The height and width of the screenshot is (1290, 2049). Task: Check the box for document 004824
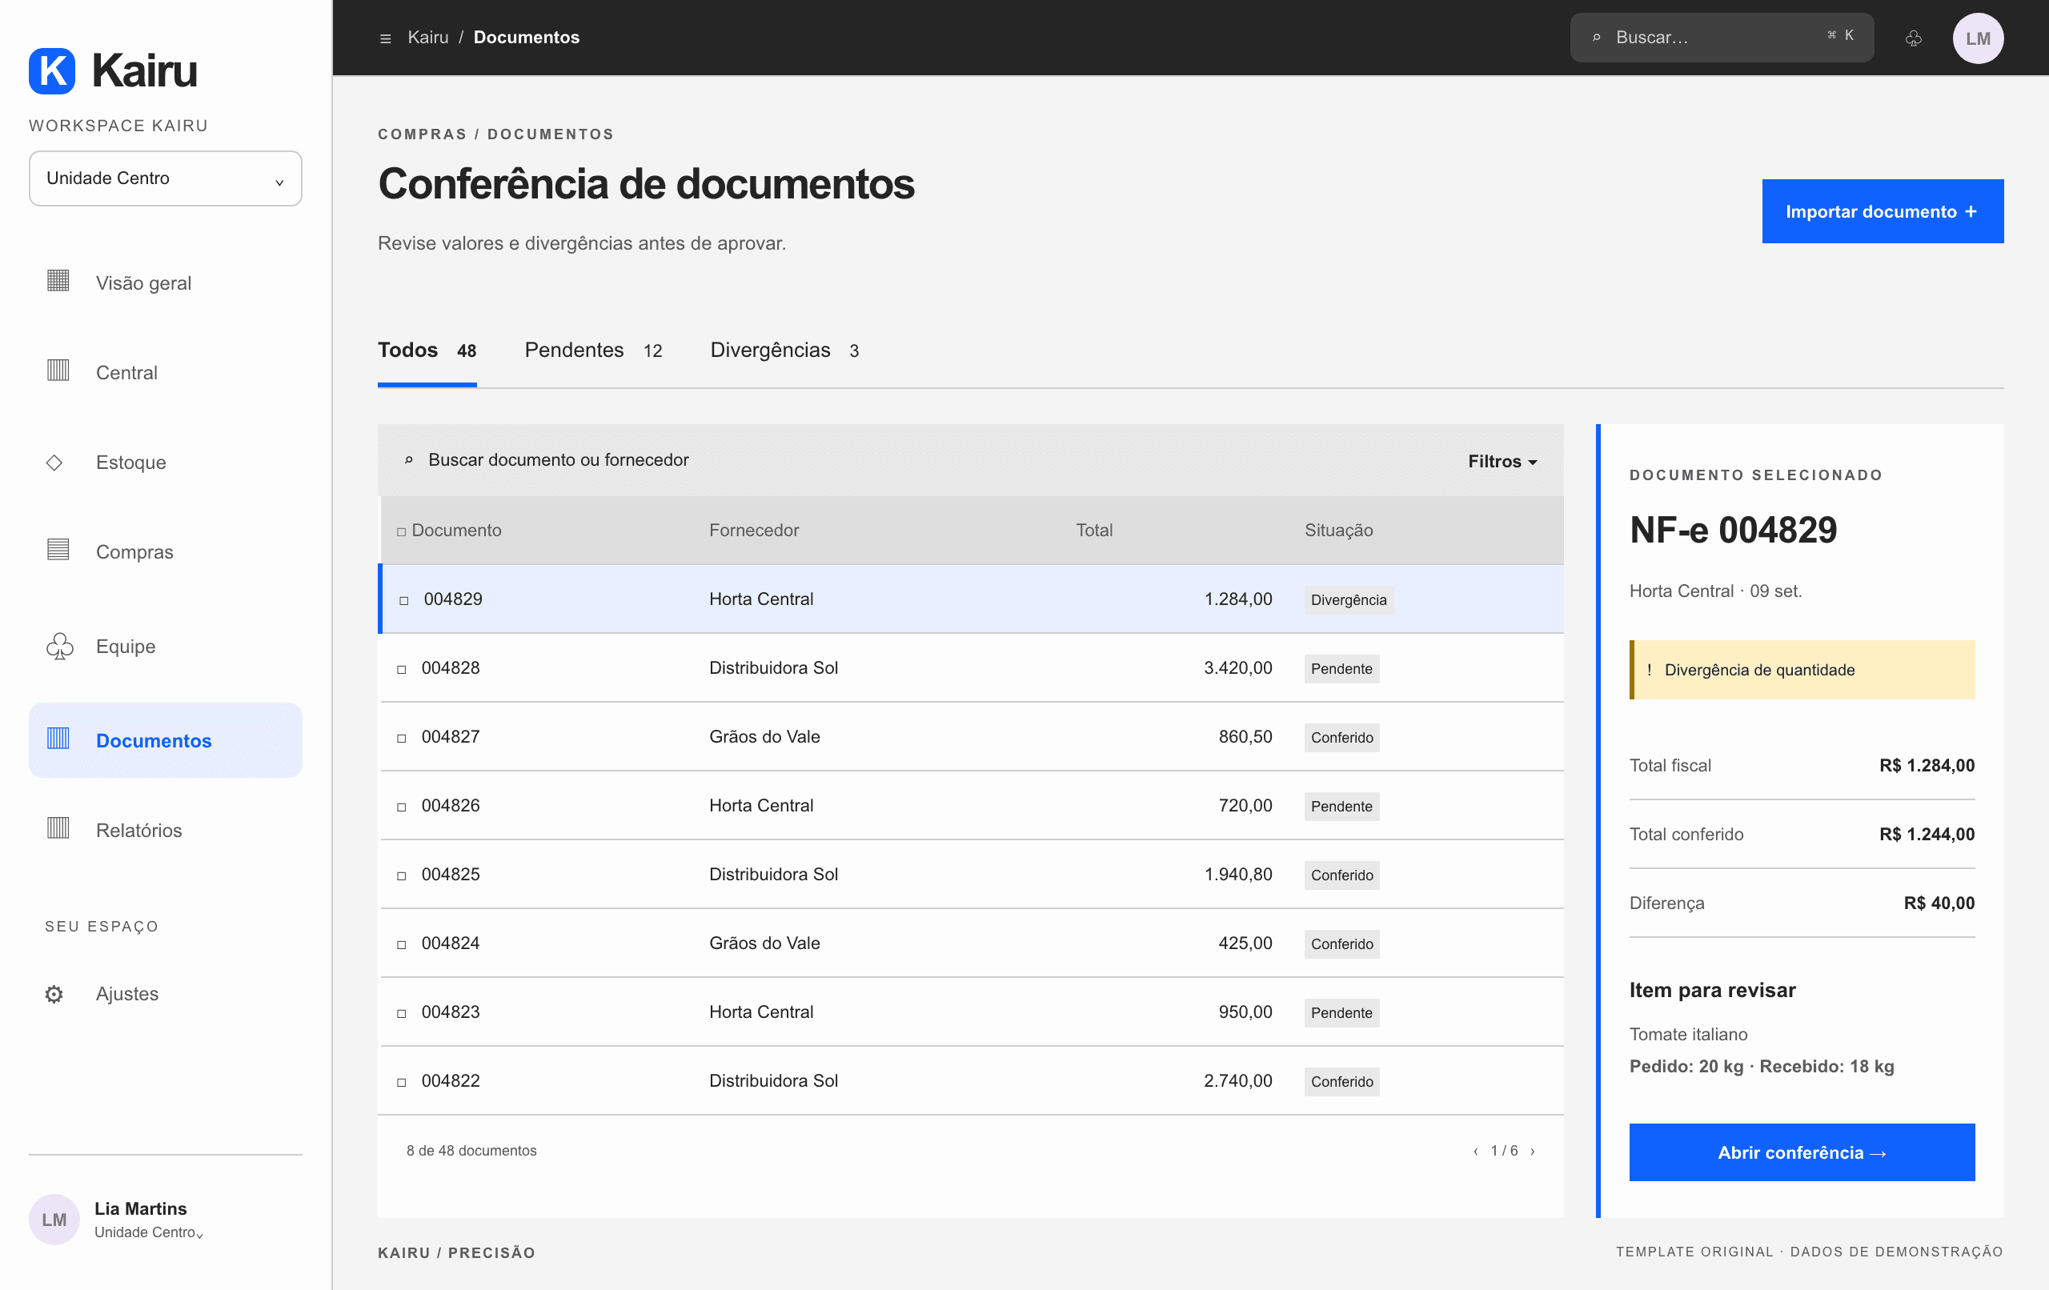click(x=402, y=945)
